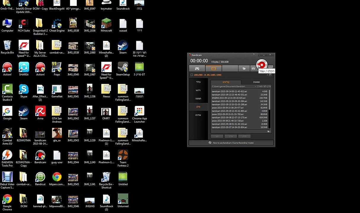
Task: Open the אודות sidebar section in Bandicam
Action: (198, 115)
